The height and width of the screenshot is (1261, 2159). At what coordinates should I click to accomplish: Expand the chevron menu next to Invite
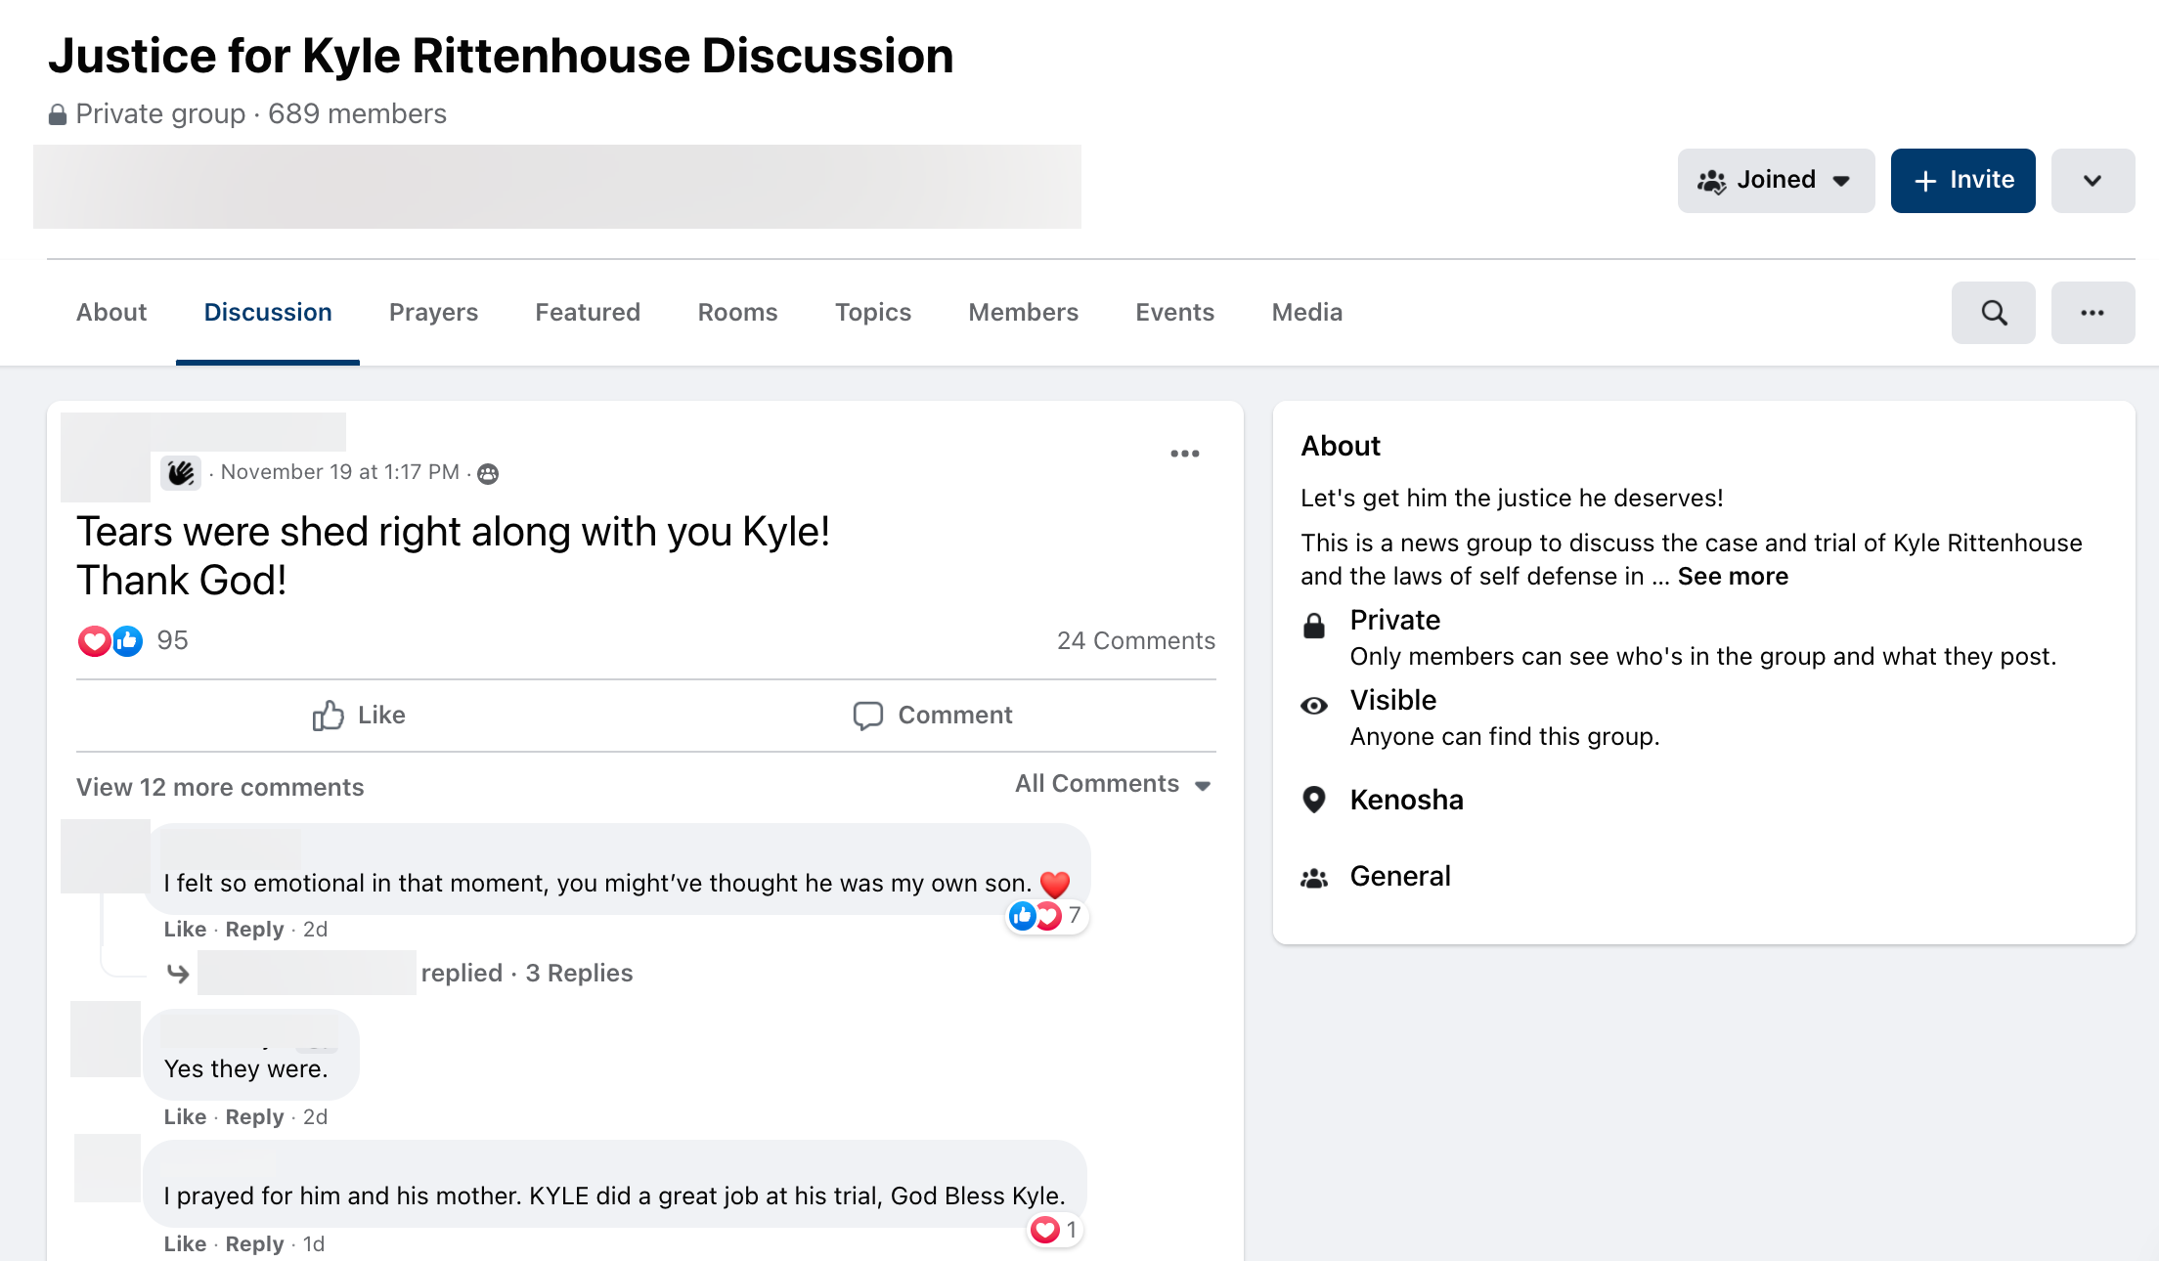point(2092,181)
